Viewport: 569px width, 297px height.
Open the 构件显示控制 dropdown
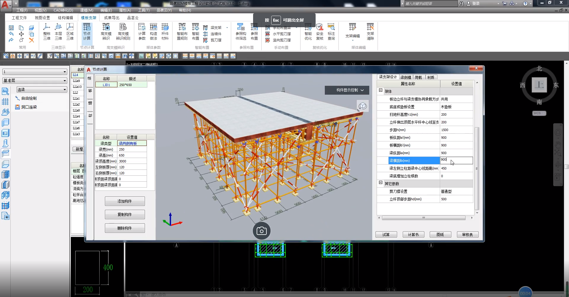point(347,90)
